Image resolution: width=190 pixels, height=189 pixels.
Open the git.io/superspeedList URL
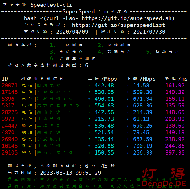(x=118, y=25)
